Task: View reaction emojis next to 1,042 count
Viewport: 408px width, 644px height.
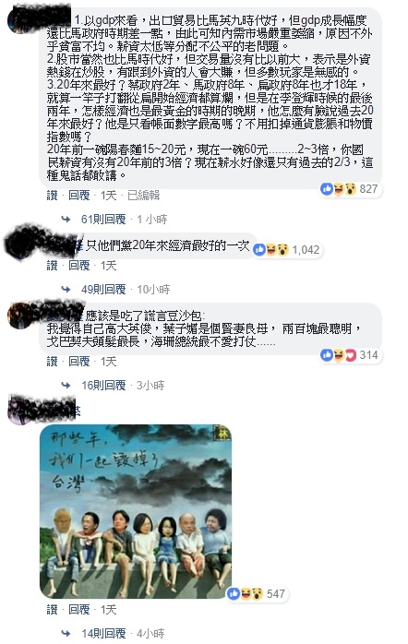Action: (270, 249)
